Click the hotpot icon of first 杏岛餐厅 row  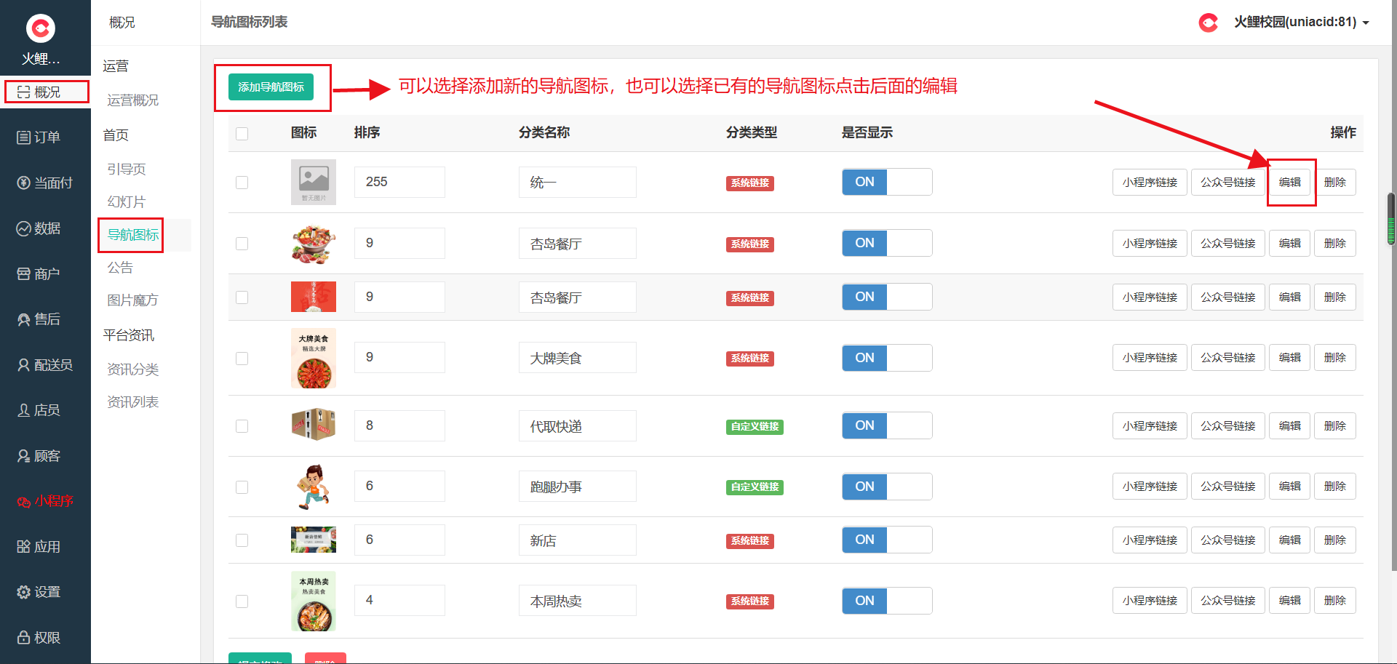(314, 243)
